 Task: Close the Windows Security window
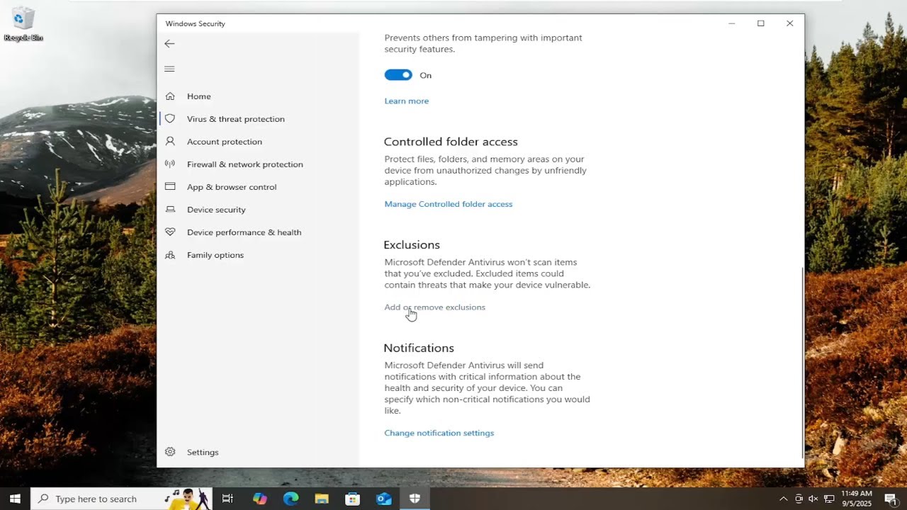[x=790, y=23]
